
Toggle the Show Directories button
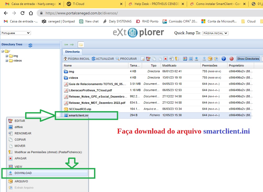coord(248,59)
